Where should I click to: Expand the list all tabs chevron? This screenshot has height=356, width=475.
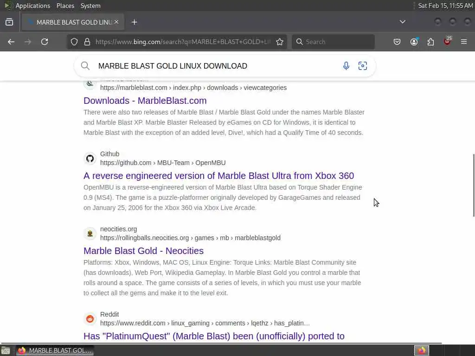[403, 22]
